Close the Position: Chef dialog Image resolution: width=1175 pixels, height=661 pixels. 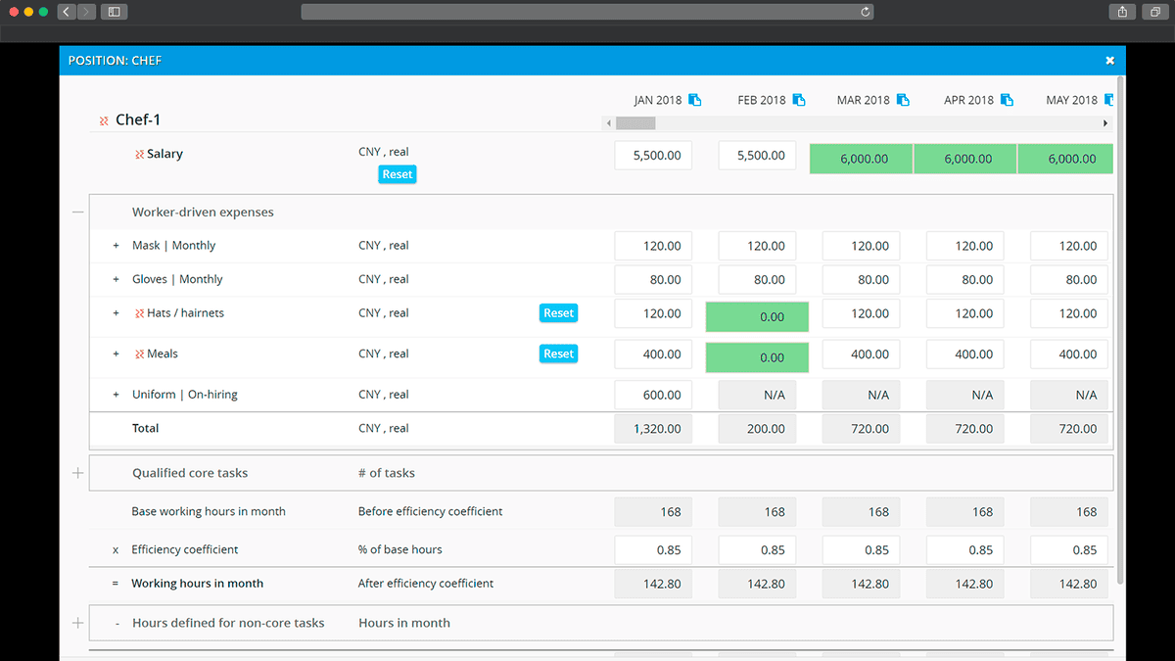[x=1109, y=61]
